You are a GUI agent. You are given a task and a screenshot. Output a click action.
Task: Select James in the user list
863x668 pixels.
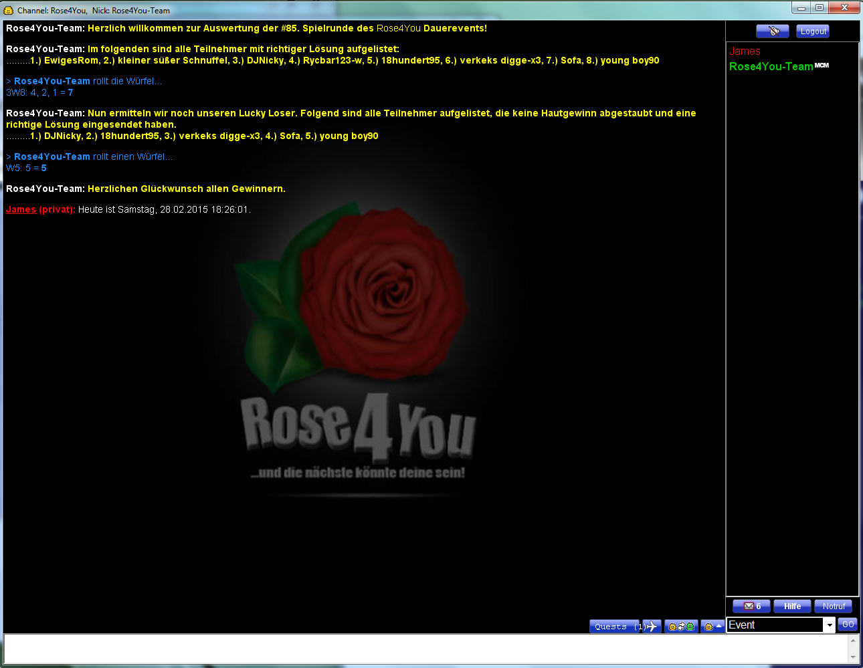[745, 51]
